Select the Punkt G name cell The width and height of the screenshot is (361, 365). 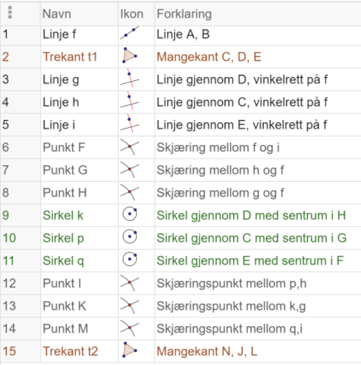[x=65, y=170]
